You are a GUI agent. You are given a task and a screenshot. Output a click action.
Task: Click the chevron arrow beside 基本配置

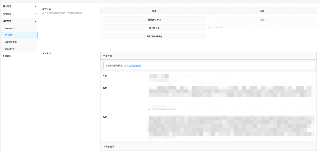(x=35, y=6)
